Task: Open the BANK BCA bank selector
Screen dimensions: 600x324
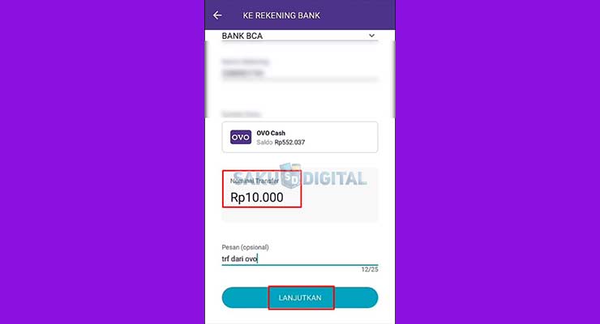Action: click(x=300, y=36)
